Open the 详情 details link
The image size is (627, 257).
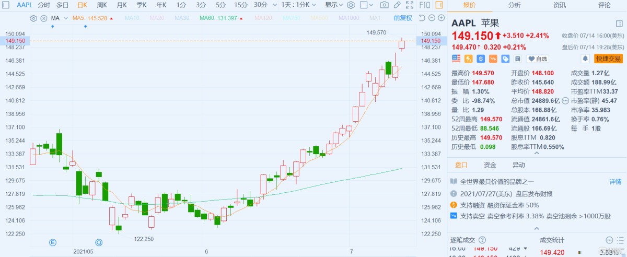coord(615,182)
